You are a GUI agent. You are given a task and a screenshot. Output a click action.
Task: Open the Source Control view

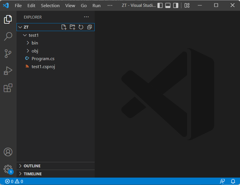point(8,54)
